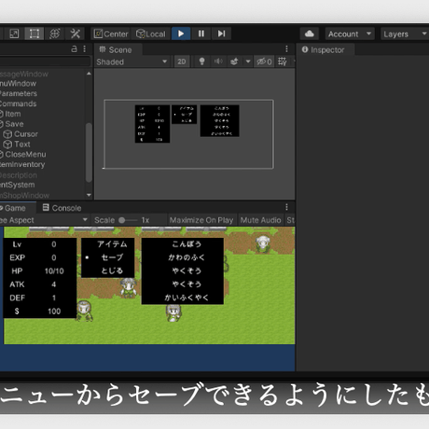The width and height of the screenshot is (429, 429).
Task: Select かいふくやく in the item list
Action: [187, 298]
